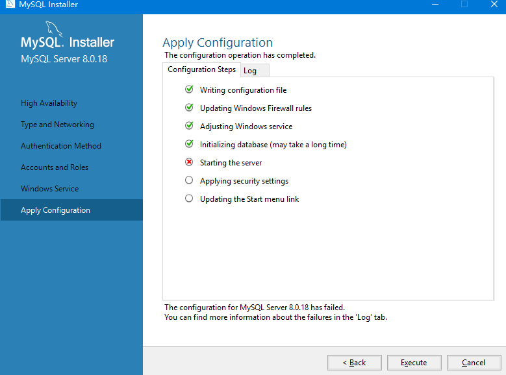Click 'The configuration operation has completed.' text

pyautogui.click(x=240, y=55)
